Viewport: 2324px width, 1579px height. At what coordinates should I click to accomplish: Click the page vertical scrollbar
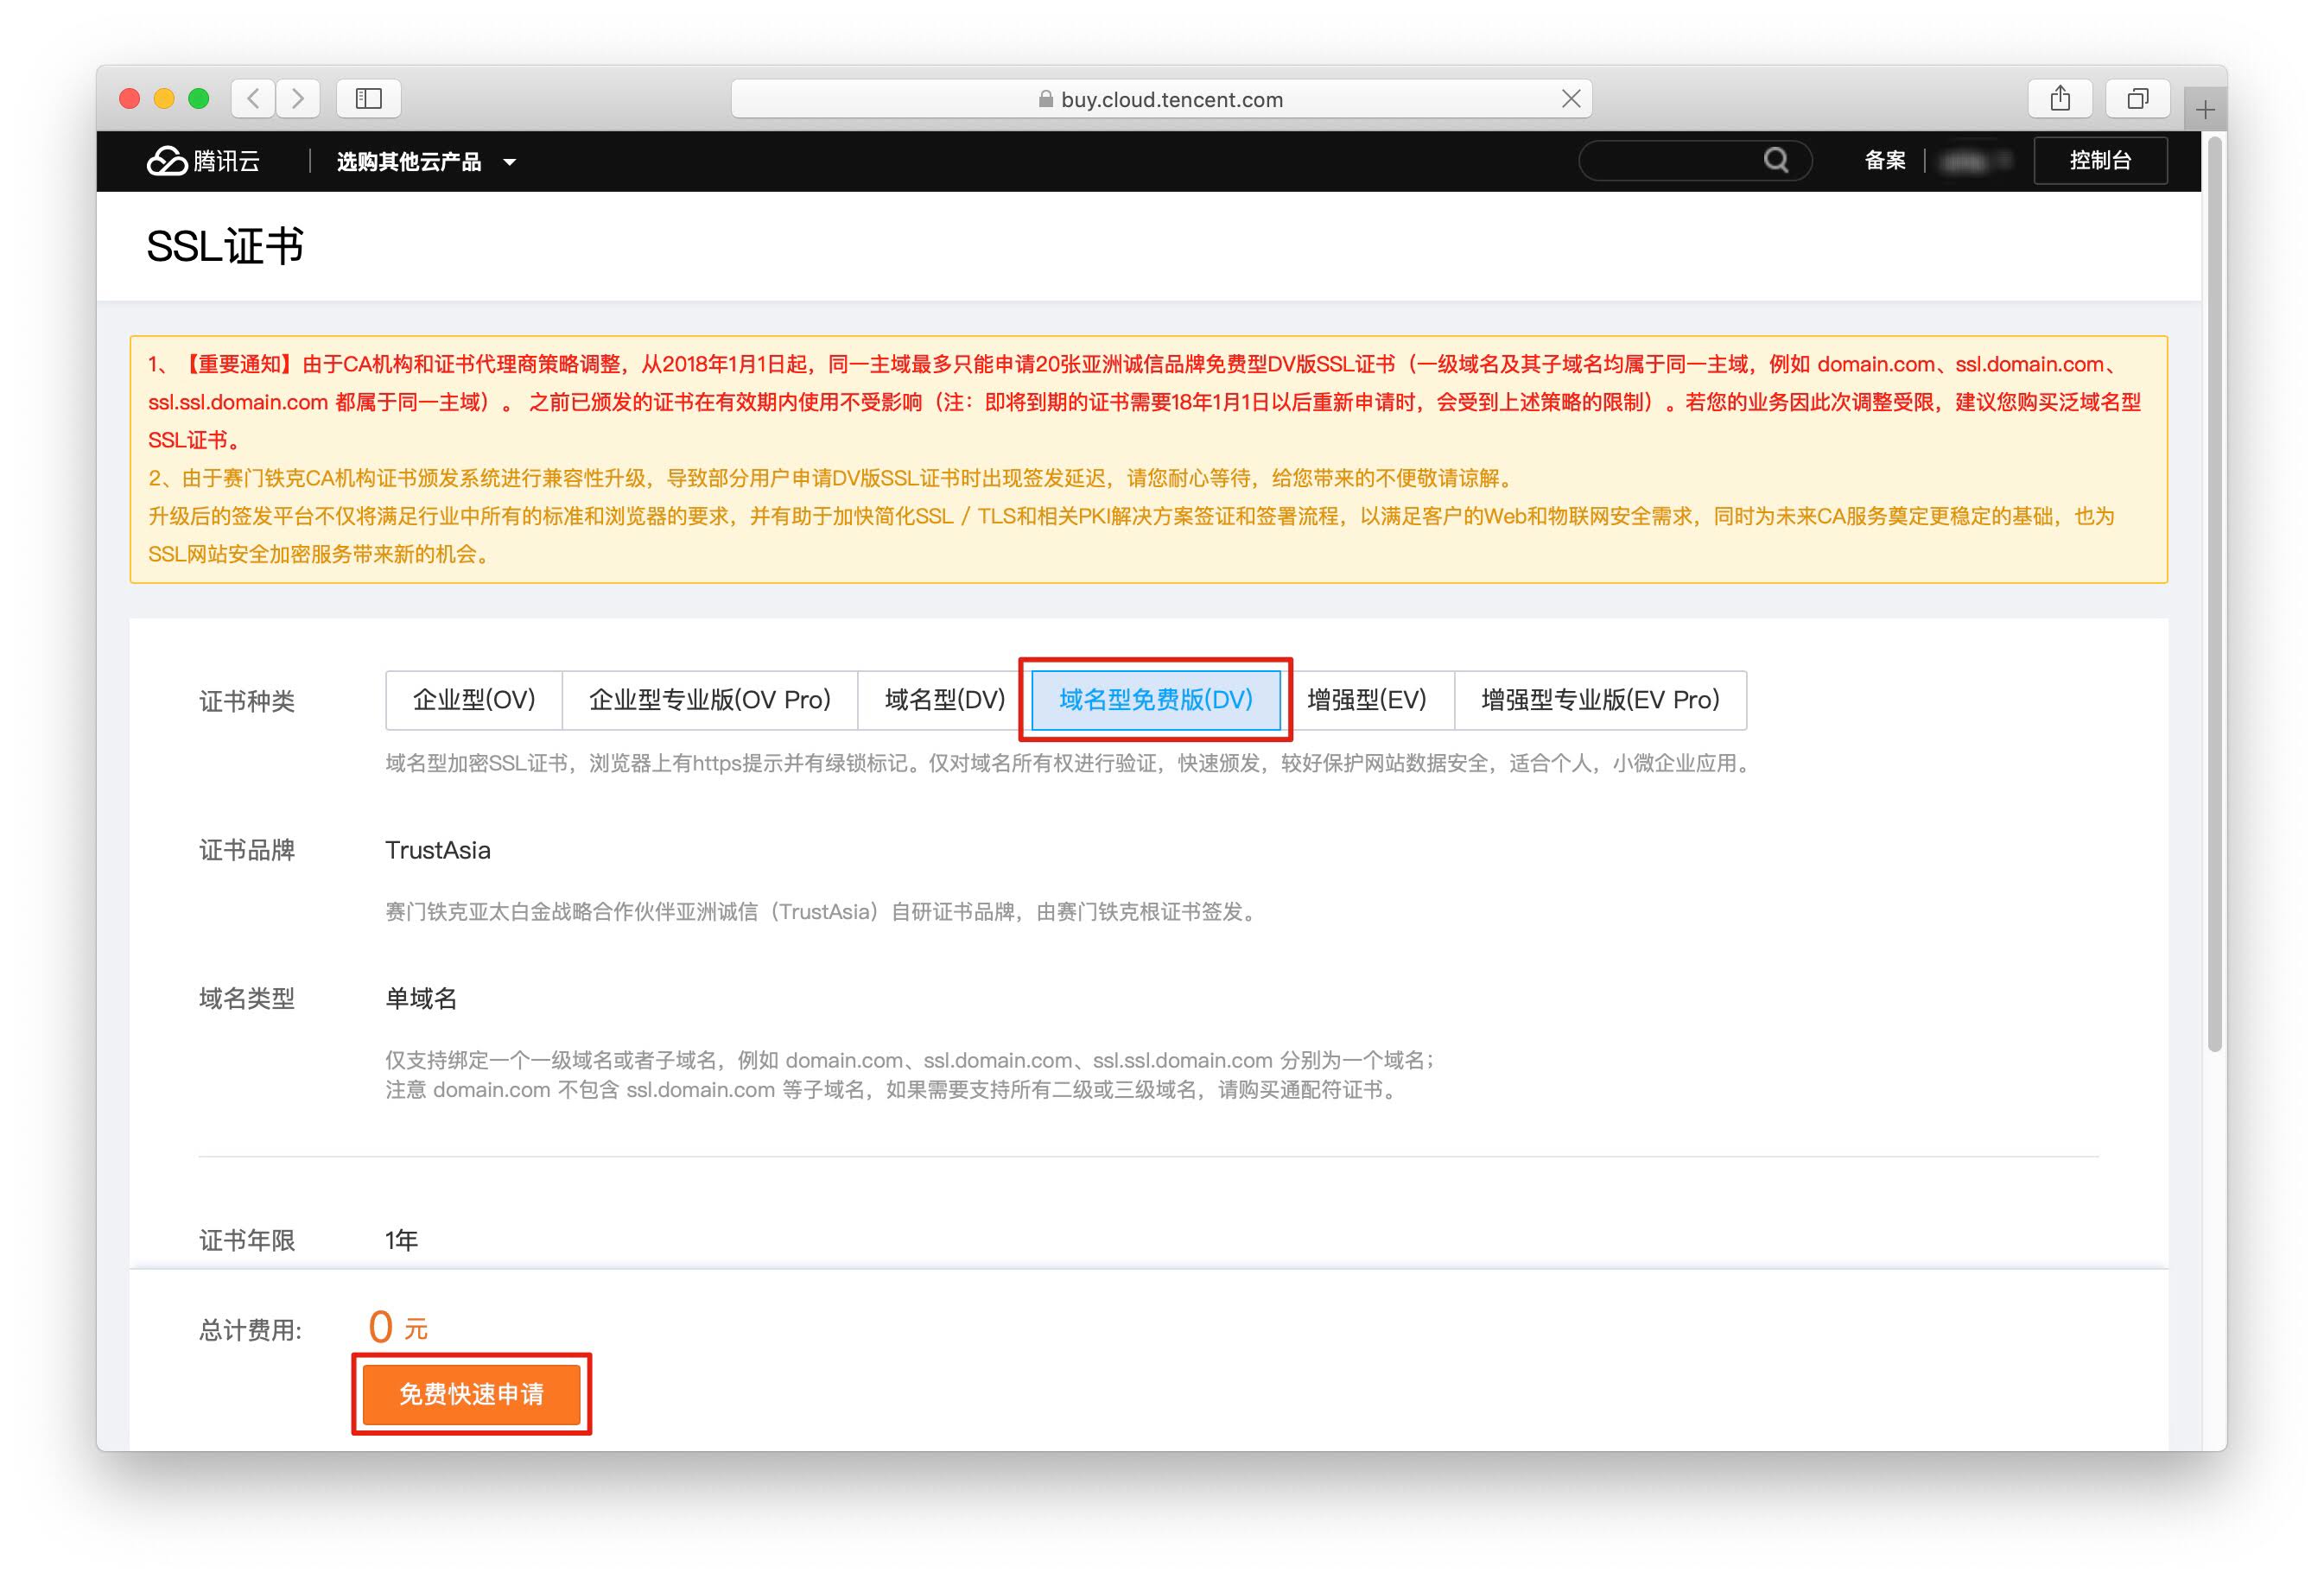[2215, 595]
